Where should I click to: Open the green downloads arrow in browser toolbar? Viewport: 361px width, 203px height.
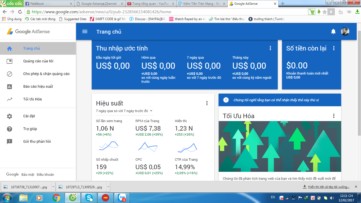point(357,12)
